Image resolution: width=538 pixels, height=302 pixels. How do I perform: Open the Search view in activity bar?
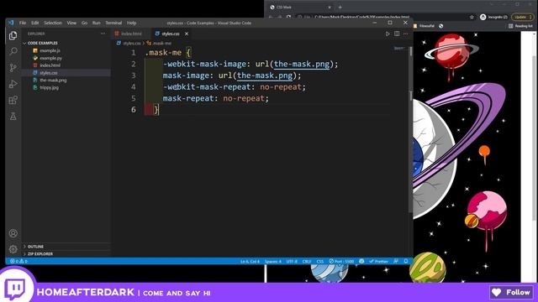click(x=13, y=51)
